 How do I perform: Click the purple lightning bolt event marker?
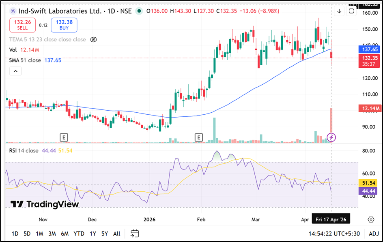[331, 137]
